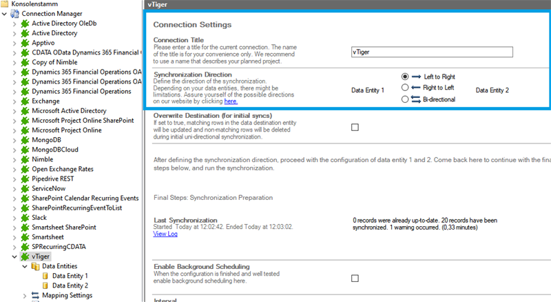551x302 pixels.
Task: Open the View Log link
Action: (x=165, y=234)
